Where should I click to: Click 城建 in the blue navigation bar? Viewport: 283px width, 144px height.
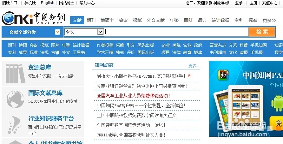pos(198,52)
